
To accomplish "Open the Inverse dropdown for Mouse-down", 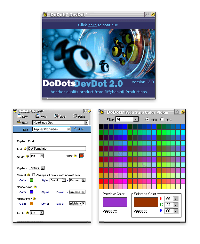I will [77, 192].
